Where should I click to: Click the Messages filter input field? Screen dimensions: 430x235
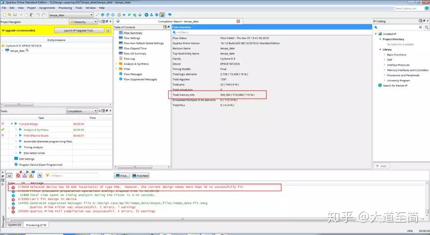(x=74, y=176)
